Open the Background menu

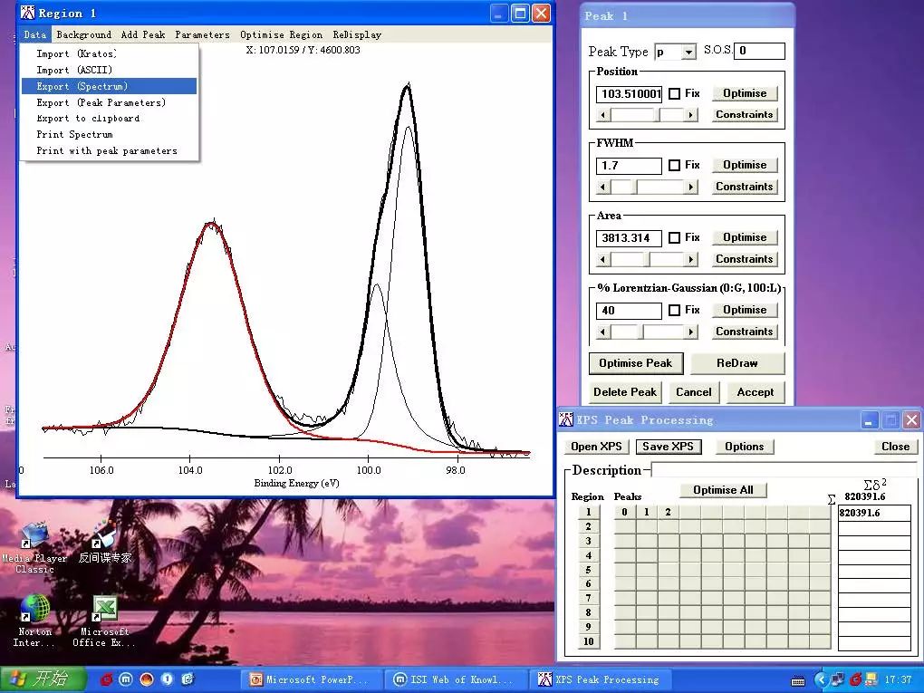pos(83,34)
